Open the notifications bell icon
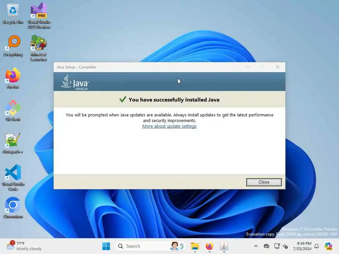This screenshot has width=339, height=254. 316,246
